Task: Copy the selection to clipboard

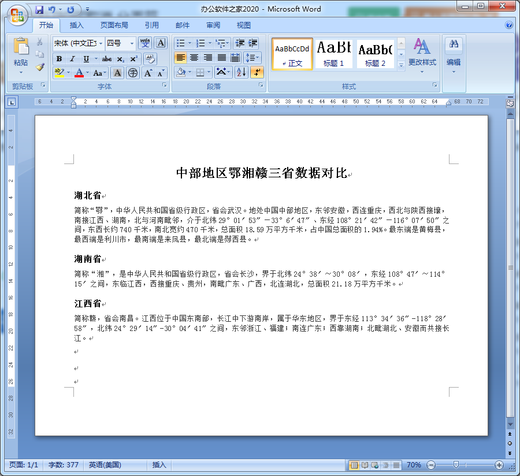Action: click(39, 54)
